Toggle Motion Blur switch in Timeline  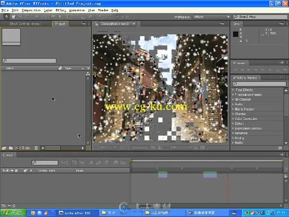tap(106, 162)
